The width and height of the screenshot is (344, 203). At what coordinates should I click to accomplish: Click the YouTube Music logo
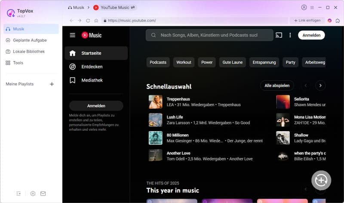[92, 35]
